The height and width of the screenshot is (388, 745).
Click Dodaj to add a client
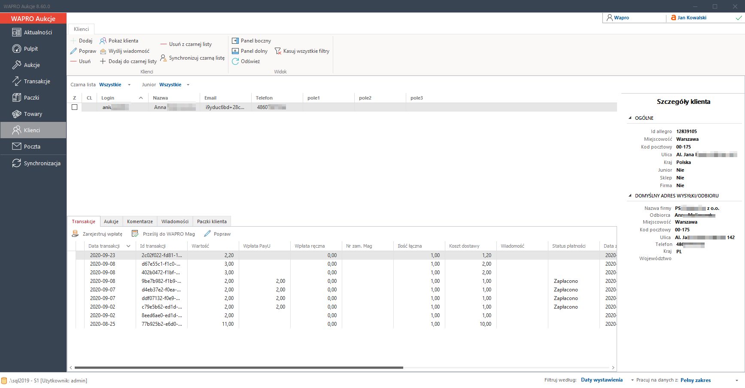82,41
